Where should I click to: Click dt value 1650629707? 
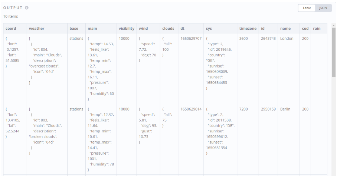pos(191,39)
